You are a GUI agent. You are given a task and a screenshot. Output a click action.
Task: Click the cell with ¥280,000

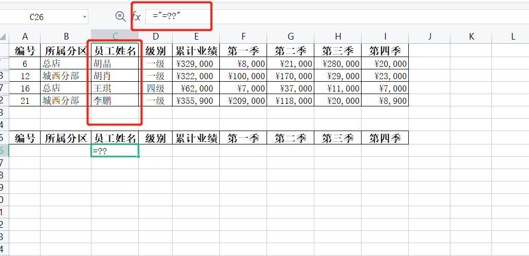point(338,64)
